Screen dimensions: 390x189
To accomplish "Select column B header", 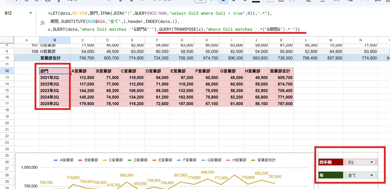I will pyautogui.click(x=55, y=40).
